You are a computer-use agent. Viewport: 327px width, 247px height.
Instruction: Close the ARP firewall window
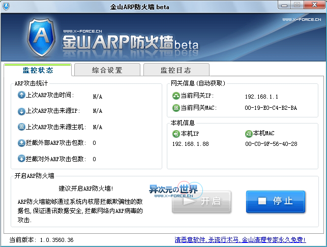click(x=314, y=5)
